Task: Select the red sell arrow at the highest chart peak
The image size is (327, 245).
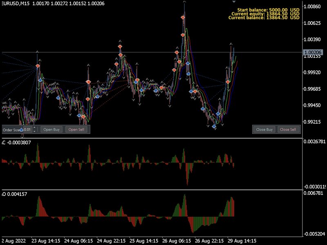Action: click(183, 17)
